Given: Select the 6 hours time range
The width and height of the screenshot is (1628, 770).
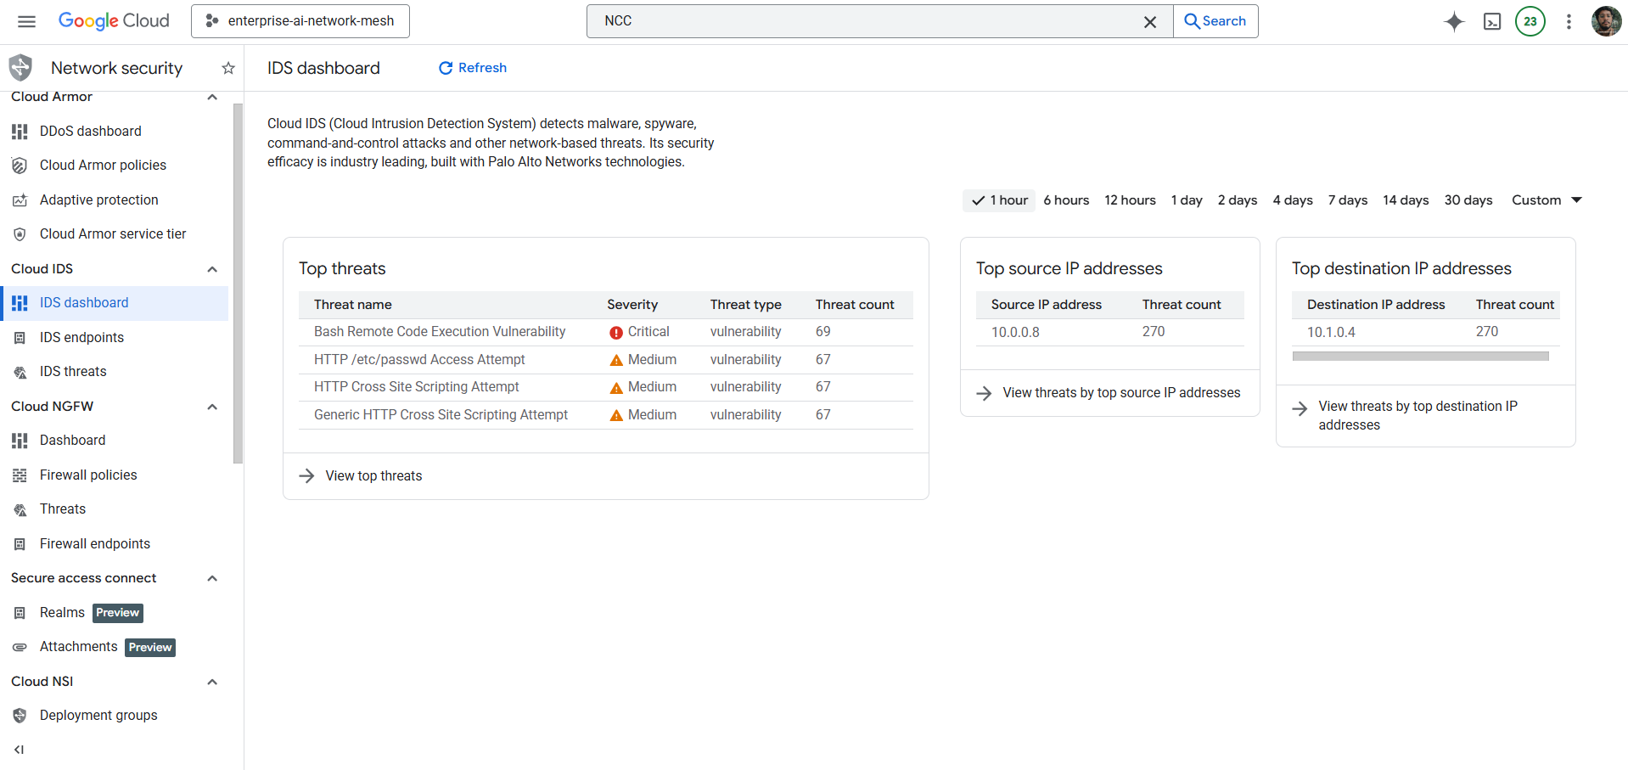Looking at the screenshot, I should [x=1066, y=200].
